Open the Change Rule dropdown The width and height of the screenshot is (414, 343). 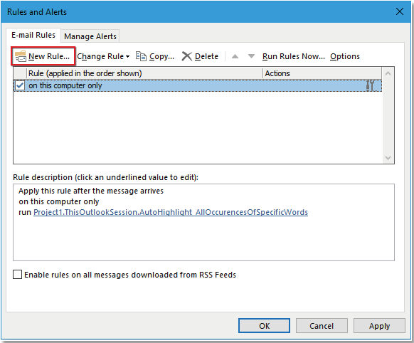(103, 56)
